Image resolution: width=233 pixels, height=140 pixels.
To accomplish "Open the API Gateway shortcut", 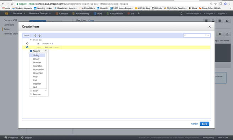I will click(x=81, y=14).
